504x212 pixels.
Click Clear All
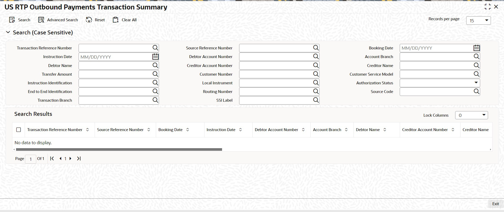click(x=125, y=20)
